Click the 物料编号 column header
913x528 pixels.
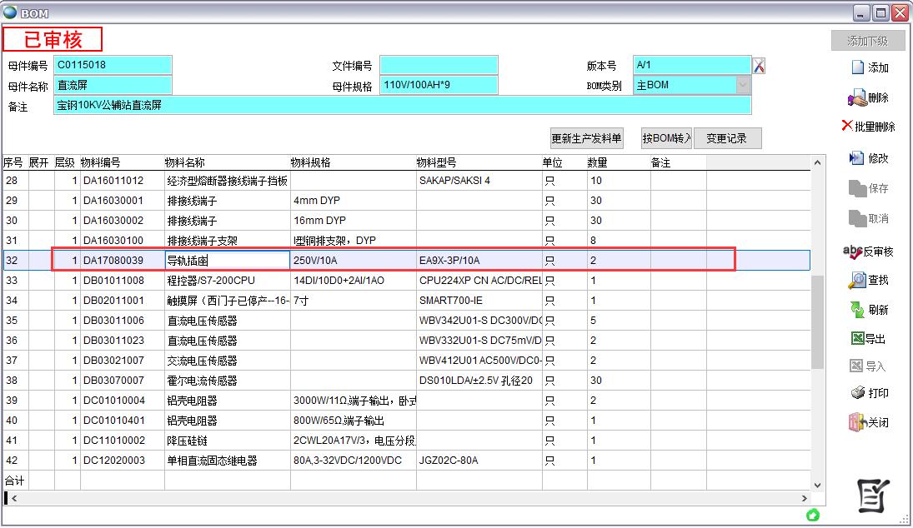(x=101, y=163)
